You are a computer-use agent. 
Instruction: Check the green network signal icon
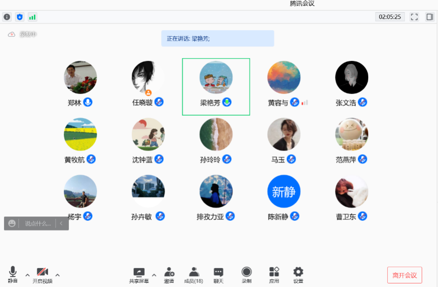32,17
